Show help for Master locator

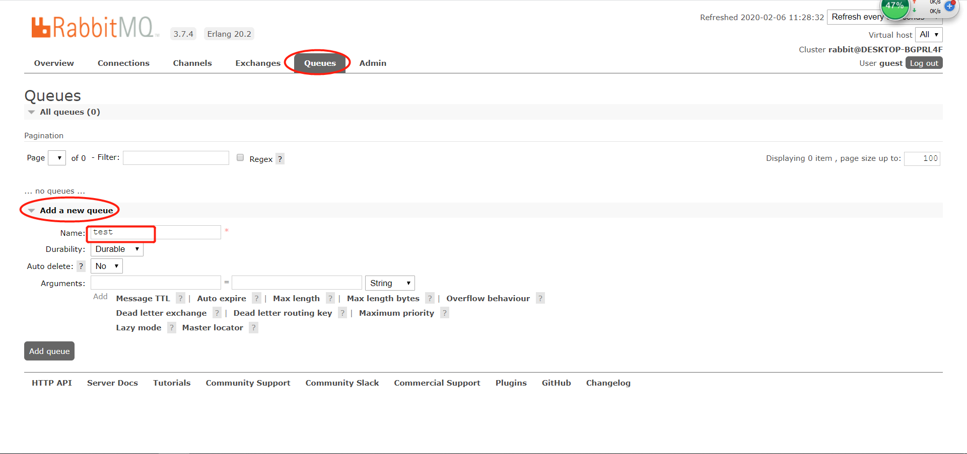click(253, 327)
